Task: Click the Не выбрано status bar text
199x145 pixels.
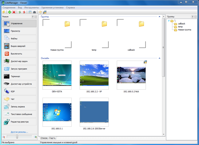Action: (8, 142)
